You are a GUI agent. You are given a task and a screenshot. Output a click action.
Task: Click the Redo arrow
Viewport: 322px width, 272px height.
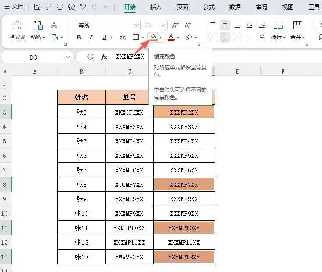pyautogui.click(x=94, y=7)
